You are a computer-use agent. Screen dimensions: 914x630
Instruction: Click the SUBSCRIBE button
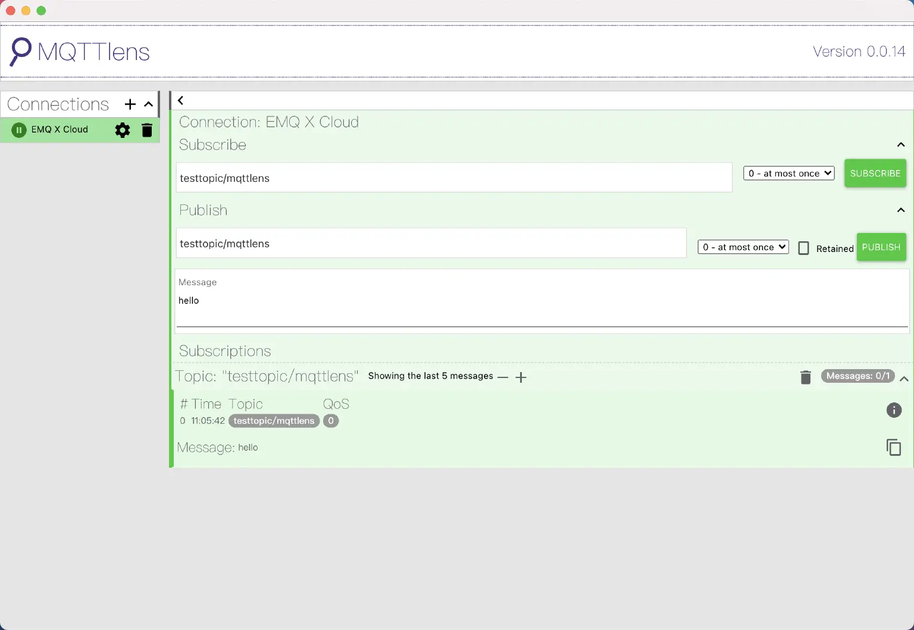[875, 174]
